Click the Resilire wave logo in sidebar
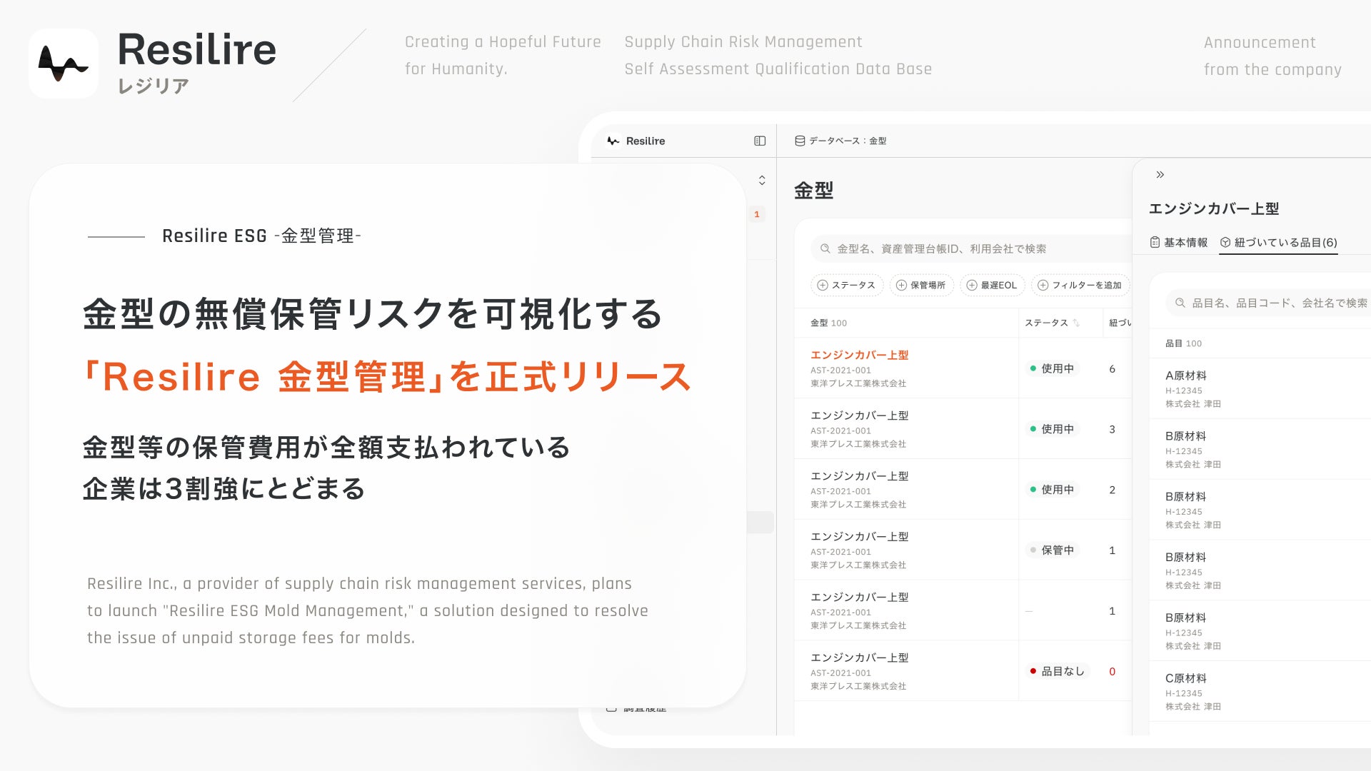1371x771 pixels. point(613,141)
